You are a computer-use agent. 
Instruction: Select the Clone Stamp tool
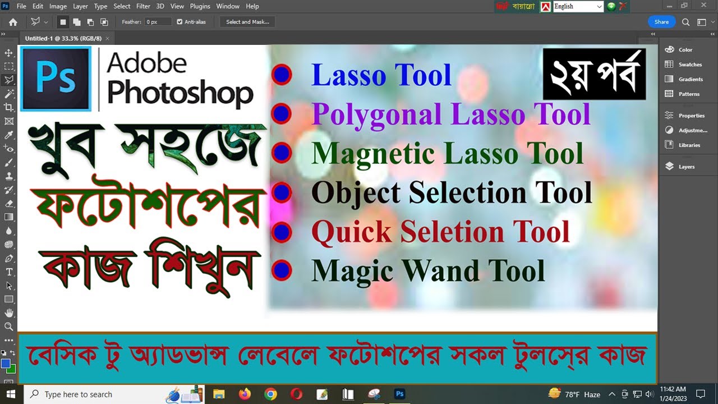(x=9, y=176)
